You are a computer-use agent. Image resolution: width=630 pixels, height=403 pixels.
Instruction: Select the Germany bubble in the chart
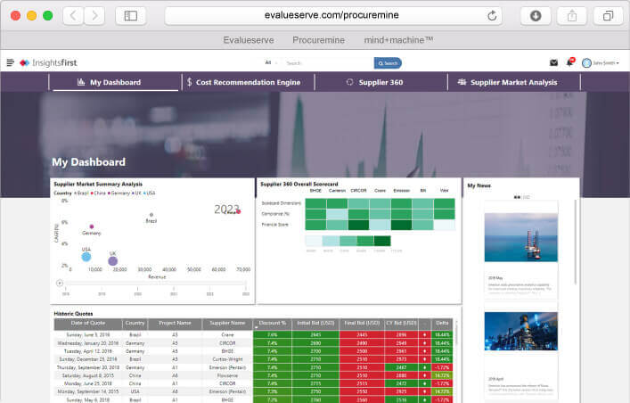click(x=92, y=226)
